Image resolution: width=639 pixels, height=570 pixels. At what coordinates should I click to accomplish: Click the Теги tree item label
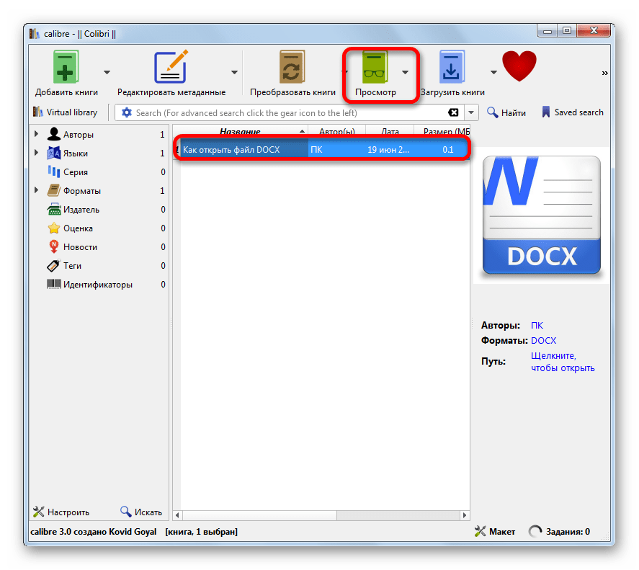pyautogui.click(x=72, y=266)
